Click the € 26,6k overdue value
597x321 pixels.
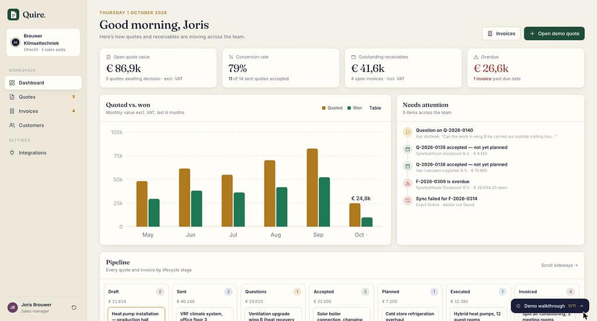tap(491, 68)
